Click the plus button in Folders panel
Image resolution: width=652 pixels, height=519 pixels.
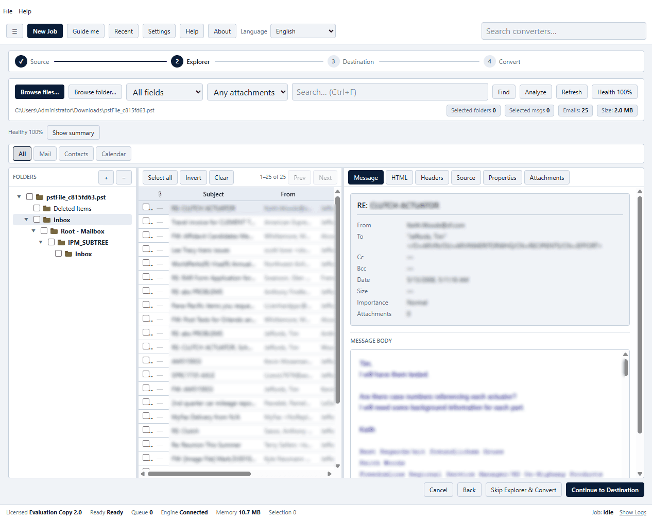(x=106, y=178)
